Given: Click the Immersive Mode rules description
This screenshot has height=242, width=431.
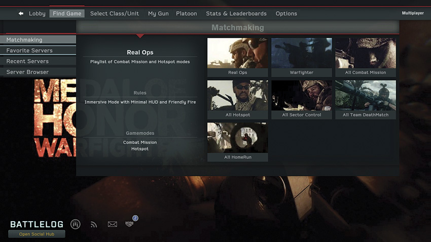Looking at the screenshot, I should tap(140, 102).
